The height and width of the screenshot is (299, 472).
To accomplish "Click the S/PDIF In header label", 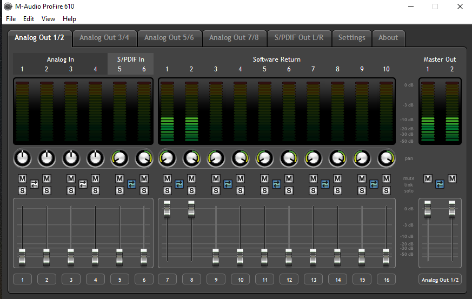I will 131,59.
